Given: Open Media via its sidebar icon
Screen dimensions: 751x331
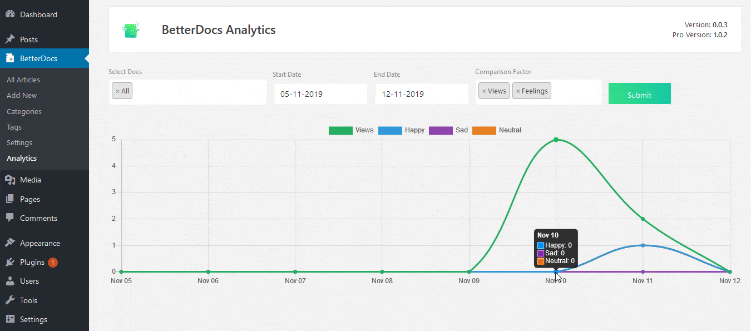Looking at the screenshot, I should pyautogui.click(x=10, y=180).
